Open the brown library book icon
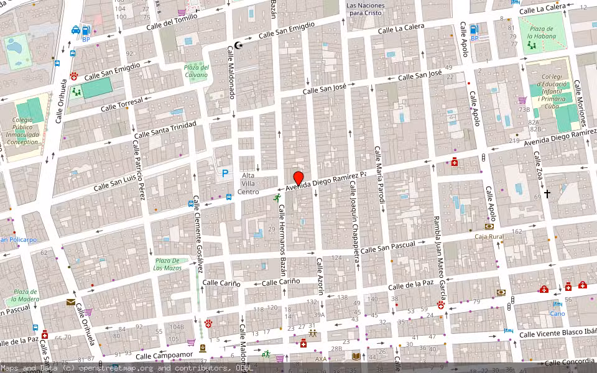The image size is (597, 373). coord(356,357)
